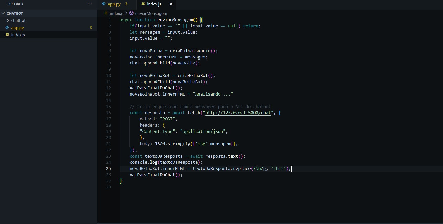This screenshot has width=443, height=224.
Task: Click the comment on line 15
Action: 200,107
